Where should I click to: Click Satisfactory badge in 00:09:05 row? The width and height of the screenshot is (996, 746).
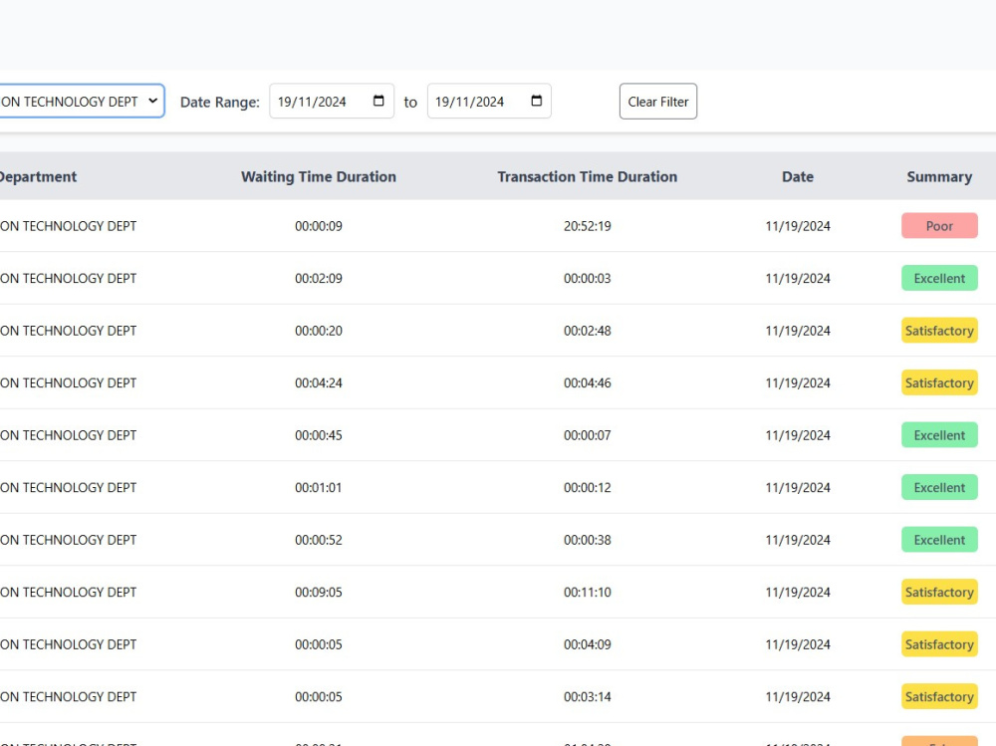pos(939,593)
